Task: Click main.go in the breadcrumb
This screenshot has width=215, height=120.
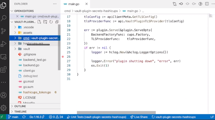Action: (x=132, y=11)
